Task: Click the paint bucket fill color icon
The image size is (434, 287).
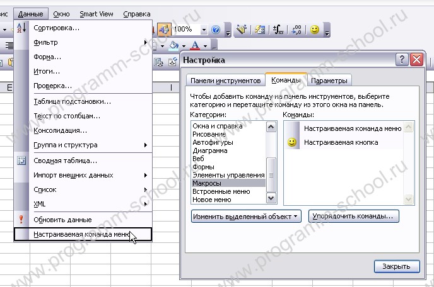Action: [174, 45]
